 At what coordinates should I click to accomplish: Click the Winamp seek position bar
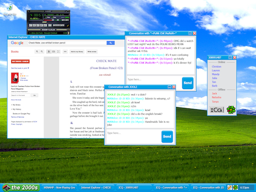point(49,22)
